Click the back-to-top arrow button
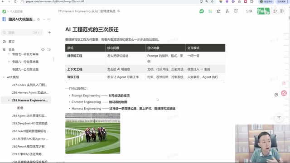 279,118
